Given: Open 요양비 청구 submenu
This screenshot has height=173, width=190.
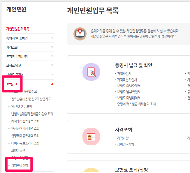Looking at the screenshot, I should [18, 151].
